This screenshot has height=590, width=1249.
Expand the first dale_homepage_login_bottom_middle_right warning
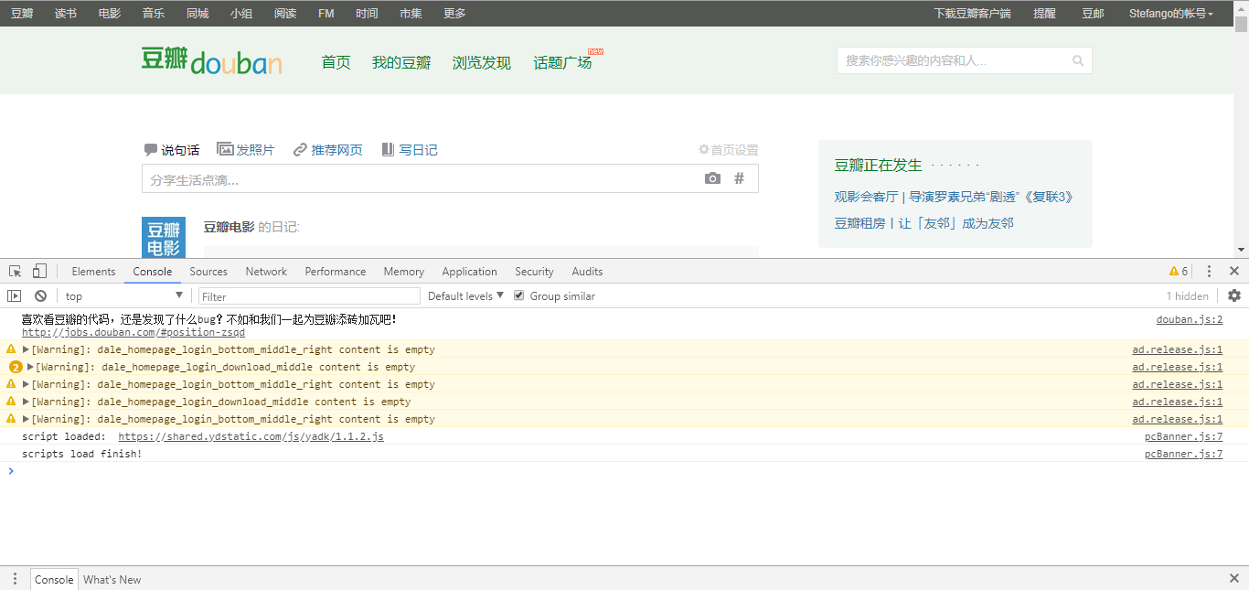[26, 349]
